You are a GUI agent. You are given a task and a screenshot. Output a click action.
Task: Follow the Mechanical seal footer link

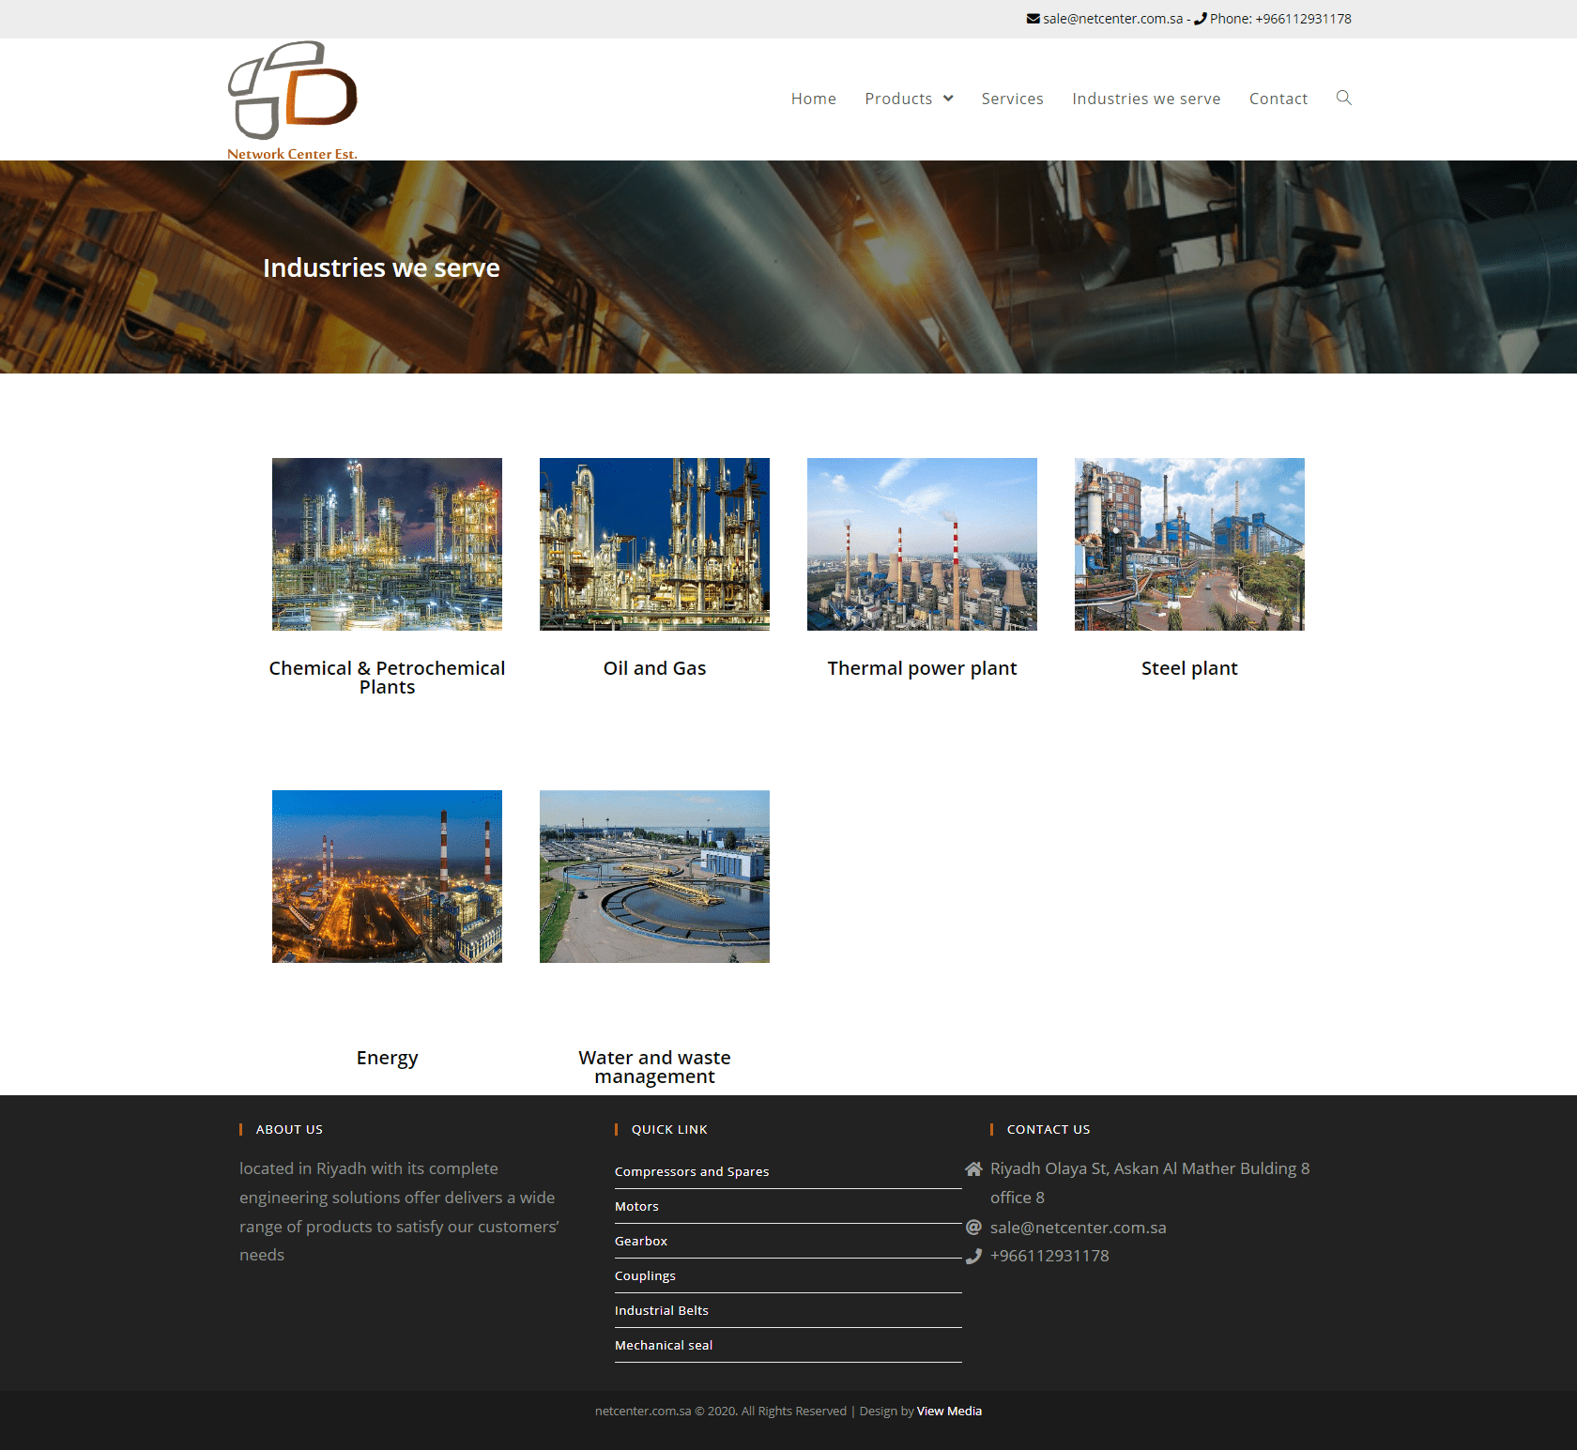pos(663,1345)
